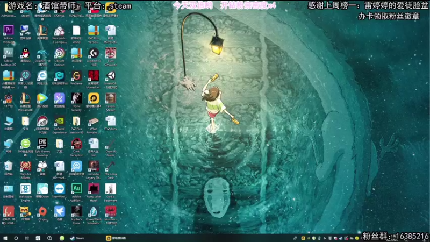Open the Rusty Lake Hotel shortcut
430x242 pixels.
(x=93, y=193)
